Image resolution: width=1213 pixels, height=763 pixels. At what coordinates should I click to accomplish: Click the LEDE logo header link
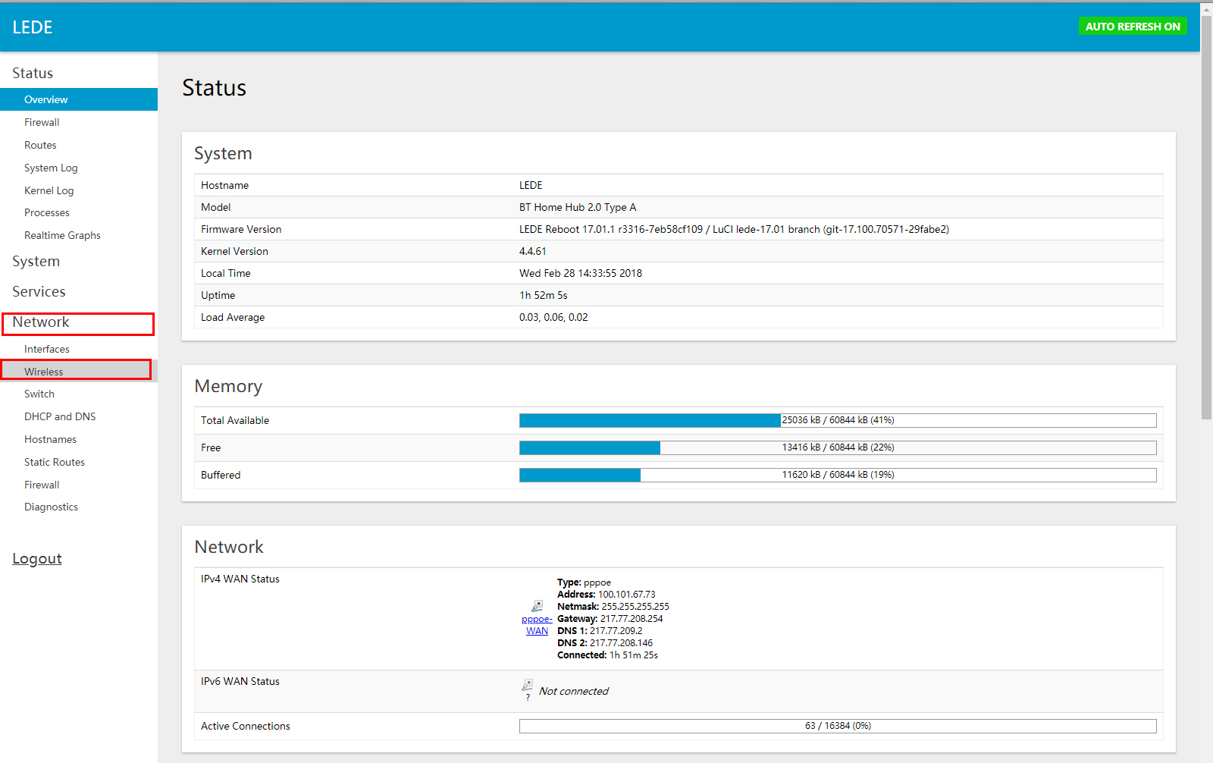[33, 27]
